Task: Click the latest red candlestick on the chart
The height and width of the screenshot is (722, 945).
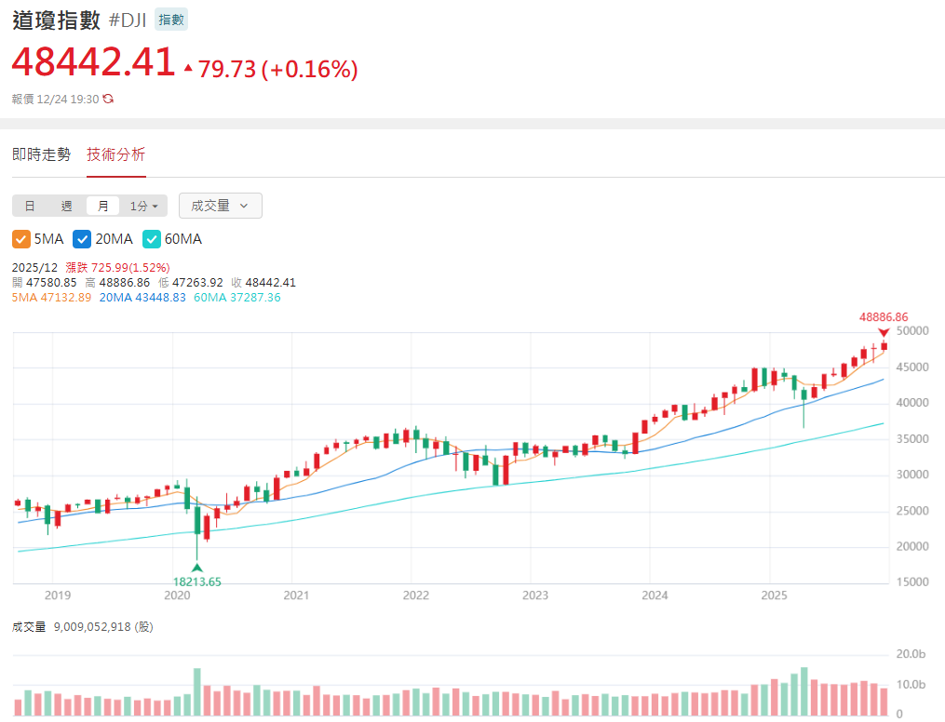Action: 884,346
